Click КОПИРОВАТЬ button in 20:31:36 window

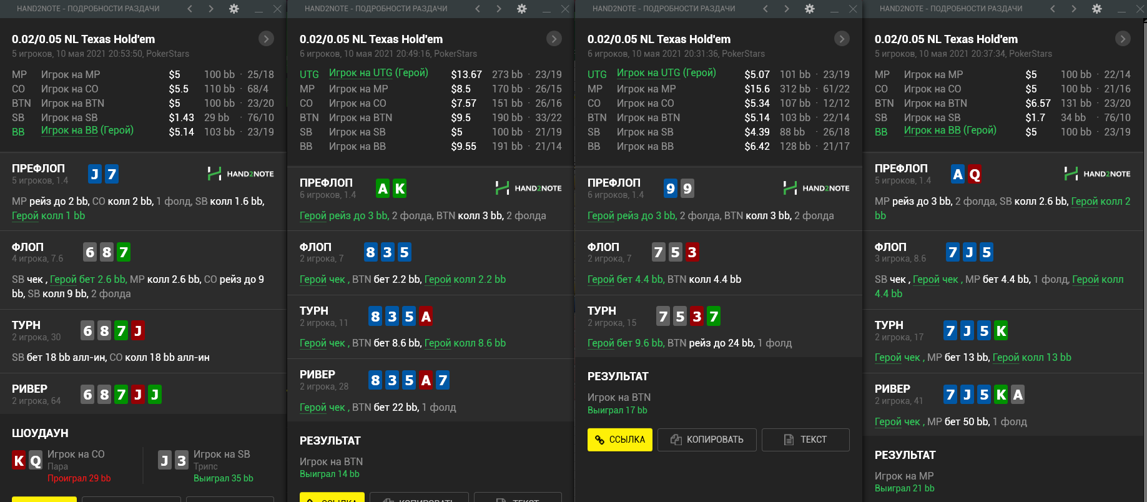[707, 440]
